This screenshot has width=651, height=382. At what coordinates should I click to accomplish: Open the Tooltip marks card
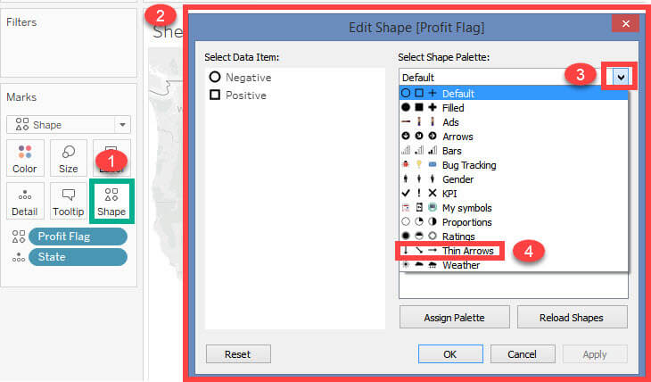point(68,200)
